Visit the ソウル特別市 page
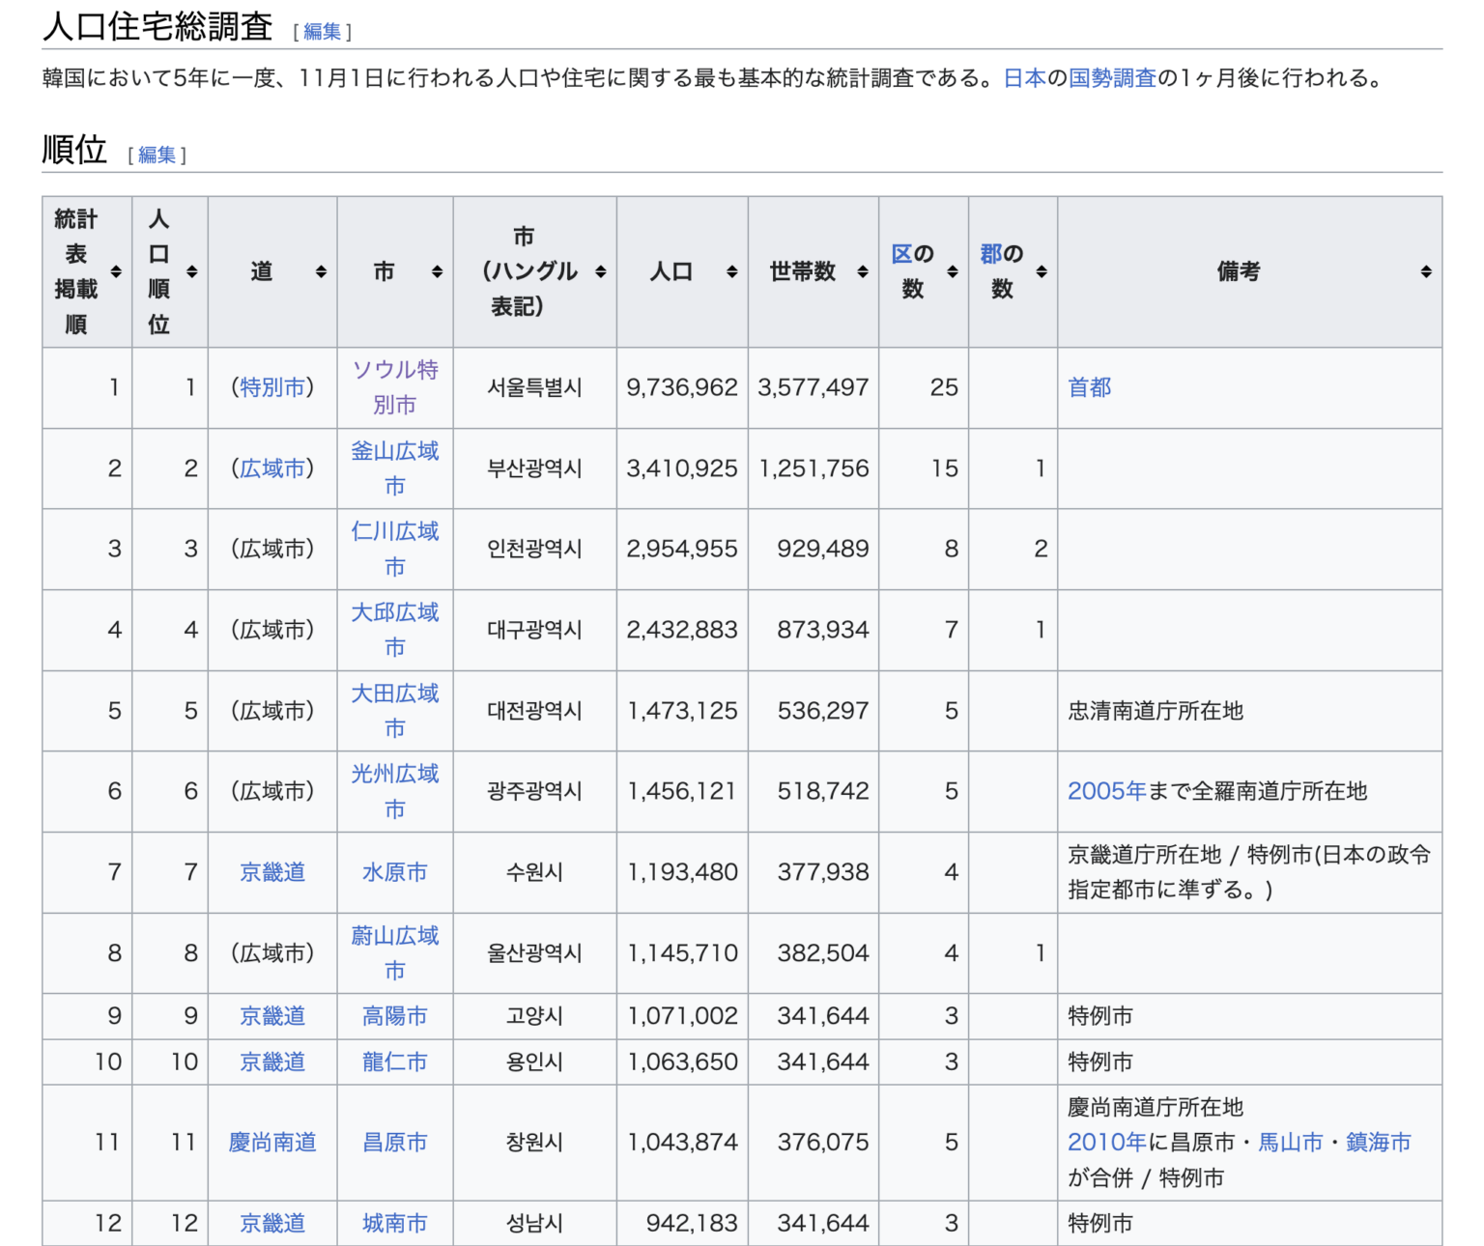This screenshot has height=1246, width=1484. [395, 386]
